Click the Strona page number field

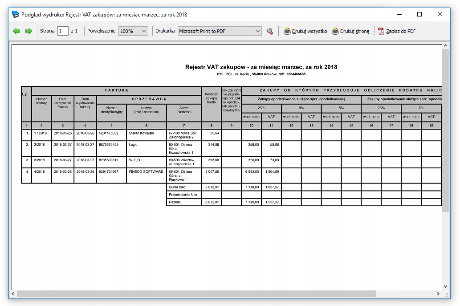click(x=63, y=31)
